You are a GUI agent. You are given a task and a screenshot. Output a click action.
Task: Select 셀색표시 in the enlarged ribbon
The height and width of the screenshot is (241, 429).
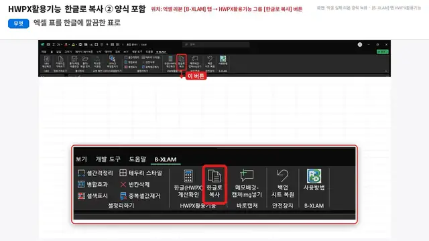pos(93,196)
